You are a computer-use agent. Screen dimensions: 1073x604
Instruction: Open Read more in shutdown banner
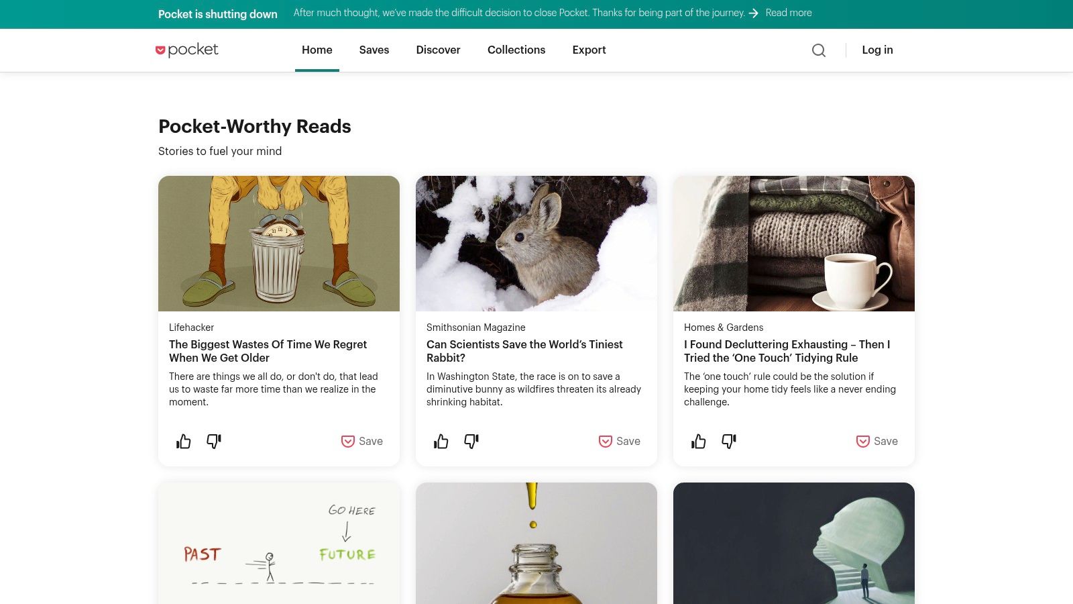click(789, 13)
